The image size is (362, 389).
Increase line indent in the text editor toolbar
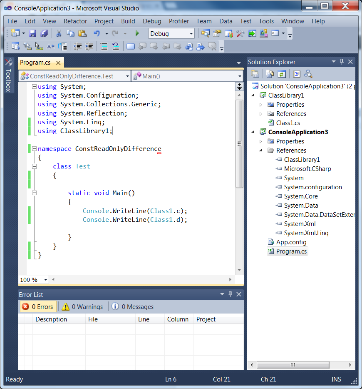point(89,46)
